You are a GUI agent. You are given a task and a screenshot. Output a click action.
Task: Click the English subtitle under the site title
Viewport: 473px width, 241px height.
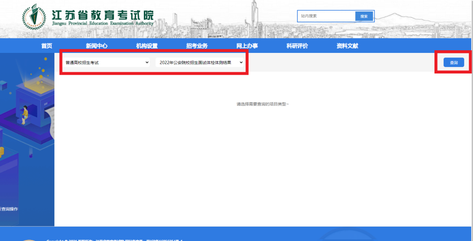click(102, 23)
